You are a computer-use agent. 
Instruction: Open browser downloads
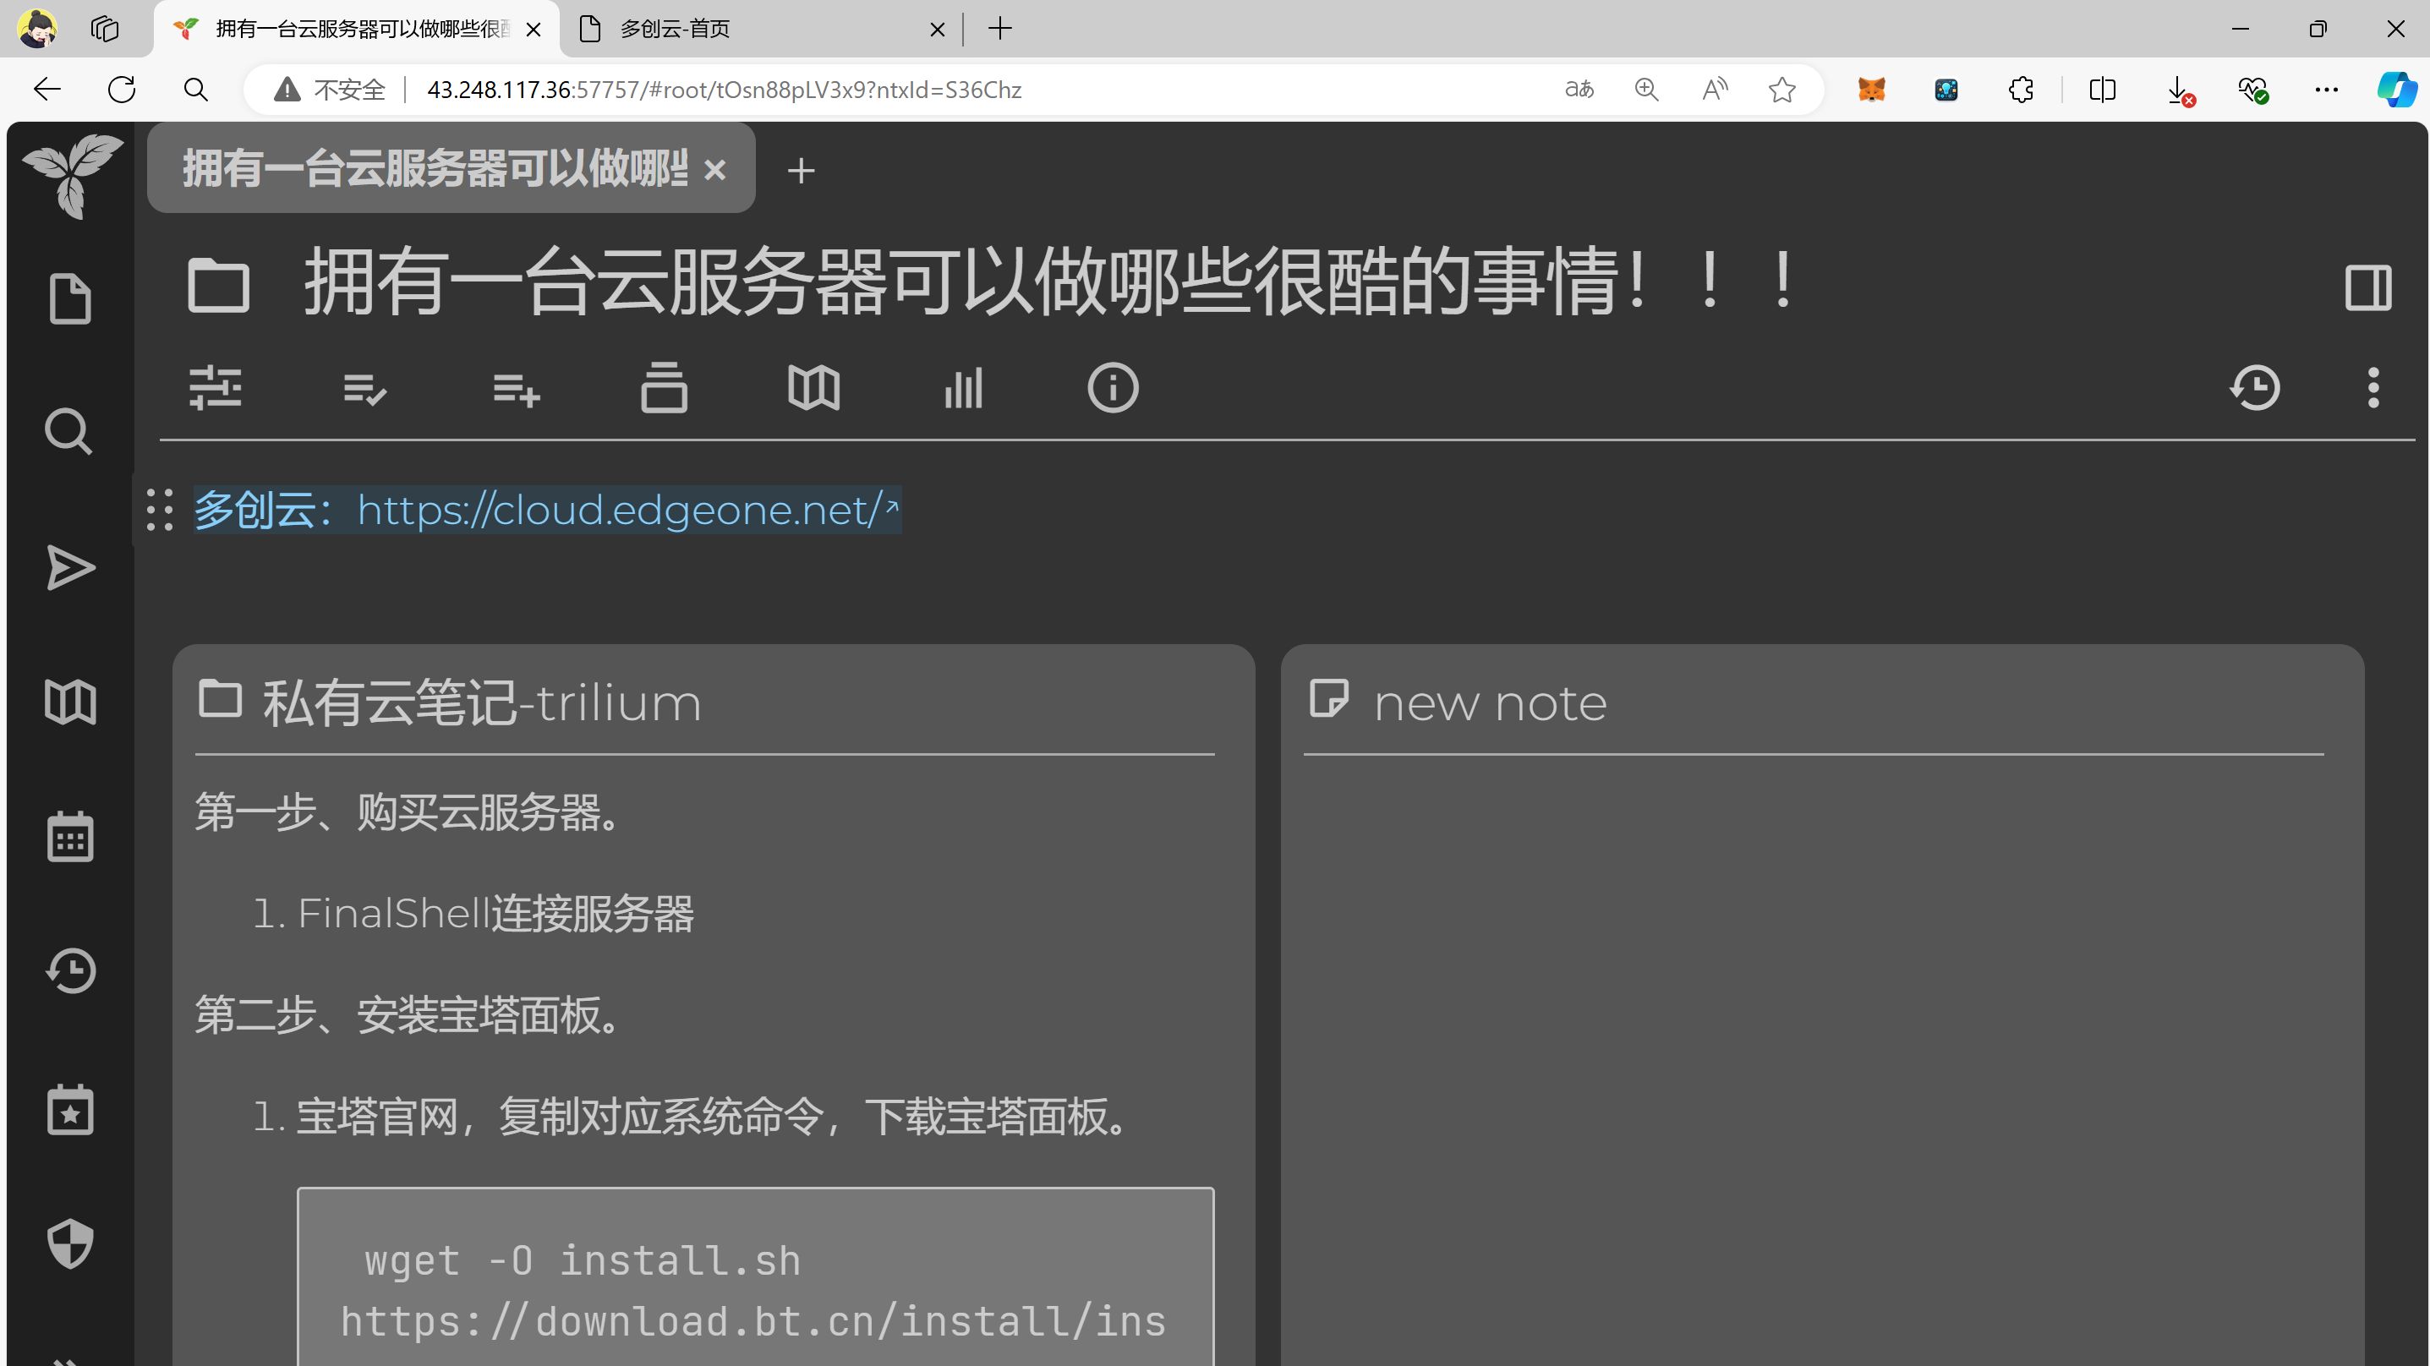click(x=2180, y=90)
